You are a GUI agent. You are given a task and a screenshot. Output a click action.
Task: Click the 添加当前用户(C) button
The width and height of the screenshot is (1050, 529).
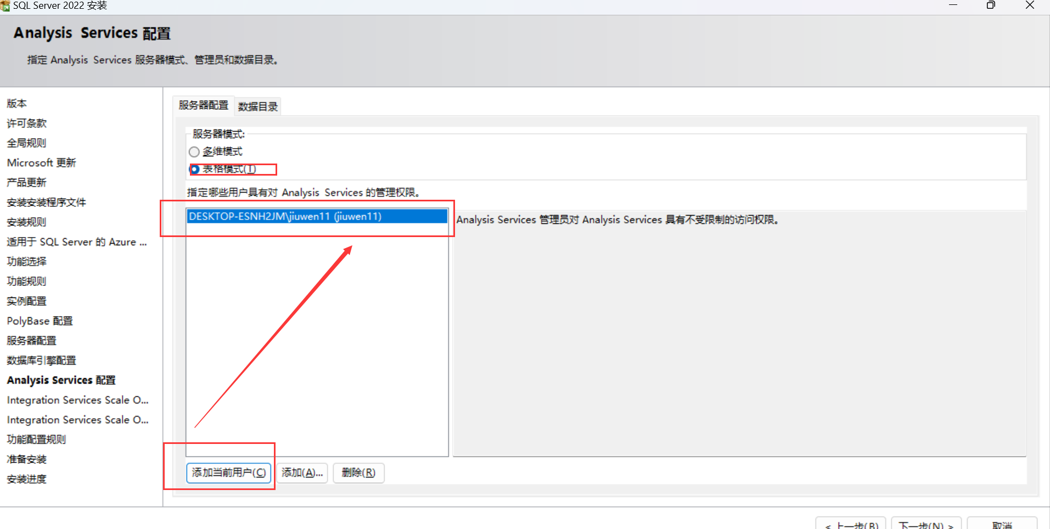tap(229, 472)
